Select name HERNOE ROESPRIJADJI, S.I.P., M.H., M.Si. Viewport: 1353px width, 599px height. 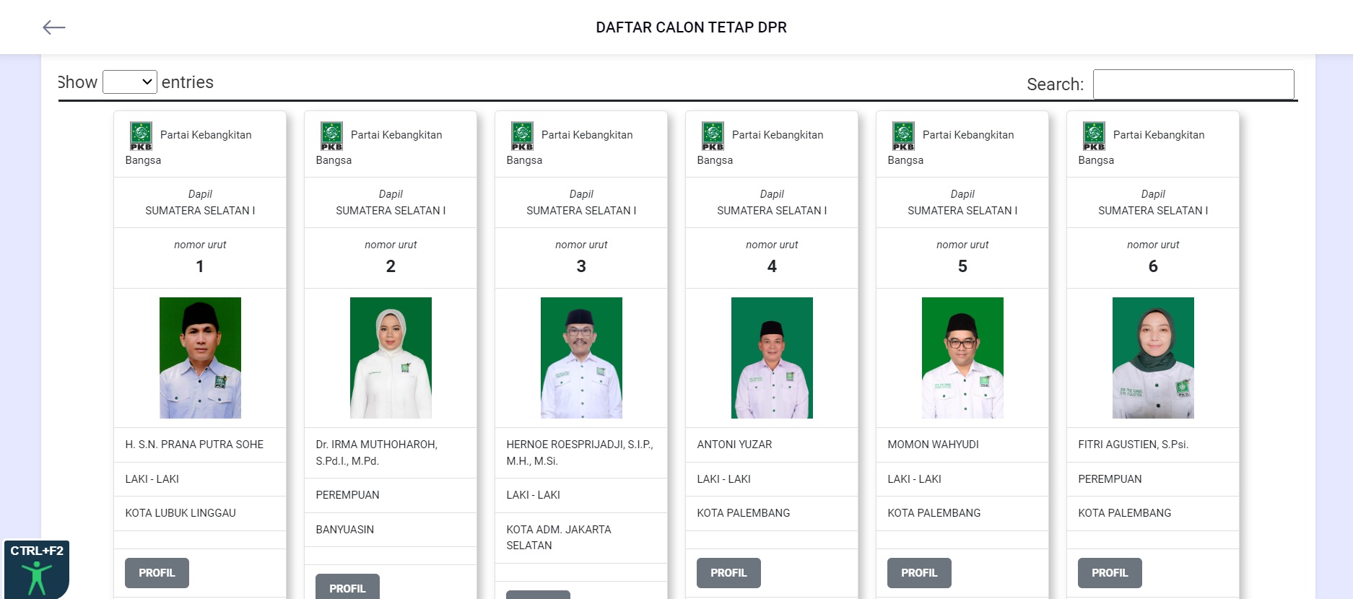coord(580,452)
